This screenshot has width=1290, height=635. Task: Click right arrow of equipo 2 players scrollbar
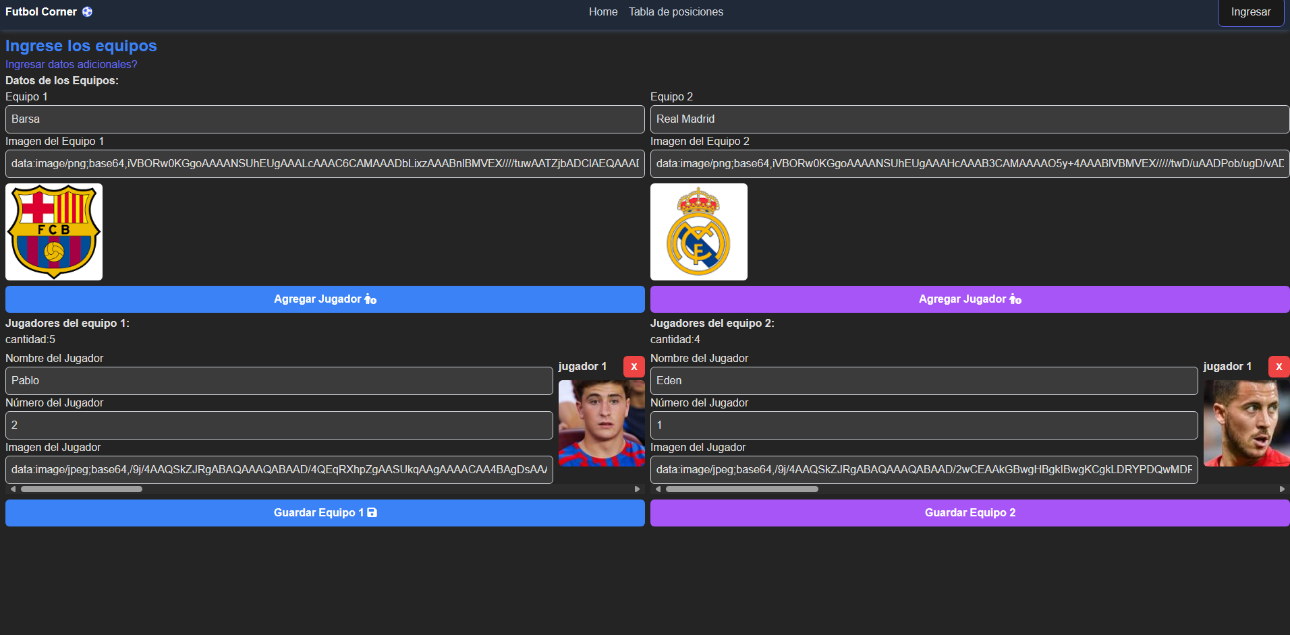1283,489
